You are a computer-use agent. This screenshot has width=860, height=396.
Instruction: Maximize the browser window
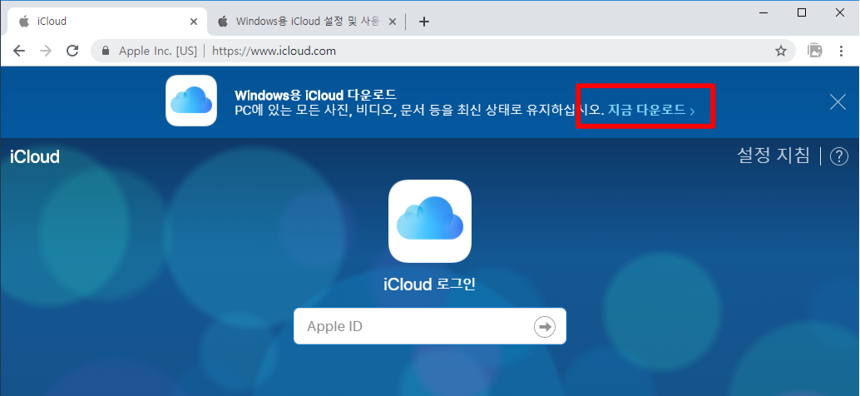(802, 12)
